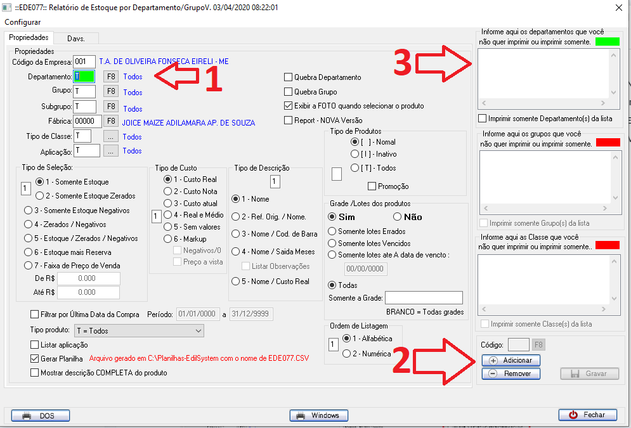Open the Configurar menu
Screen dimensions: 631x428
tap(23, 22)
